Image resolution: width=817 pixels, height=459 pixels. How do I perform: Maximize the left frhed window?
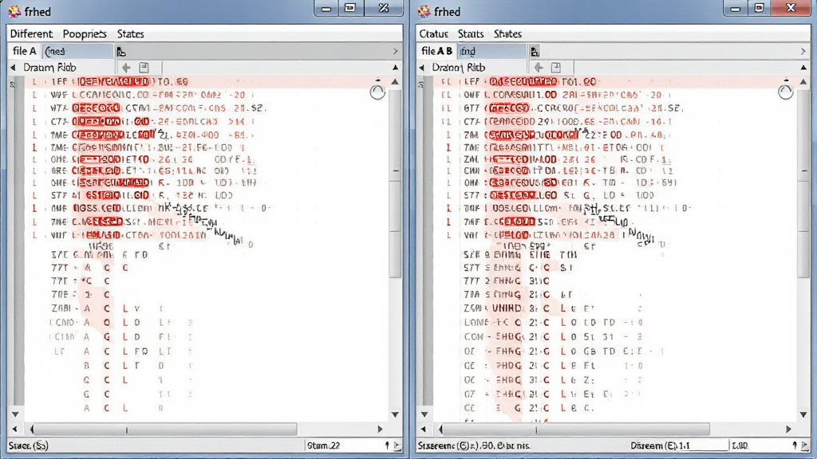[350, 8]
